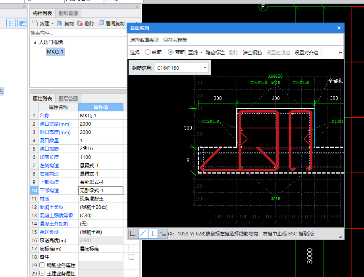Viewport: 364px width, 277px height.
Task: Toggle the dynamic input icon in status bar
Action: pyautogui.click(x=163, y=234)
